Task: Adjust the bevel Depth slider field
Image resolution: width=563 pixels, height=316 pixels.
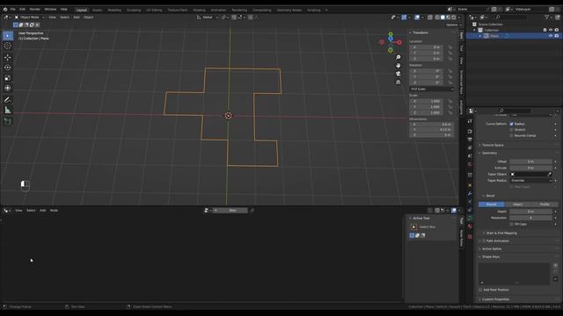Action: coord(530,212)
